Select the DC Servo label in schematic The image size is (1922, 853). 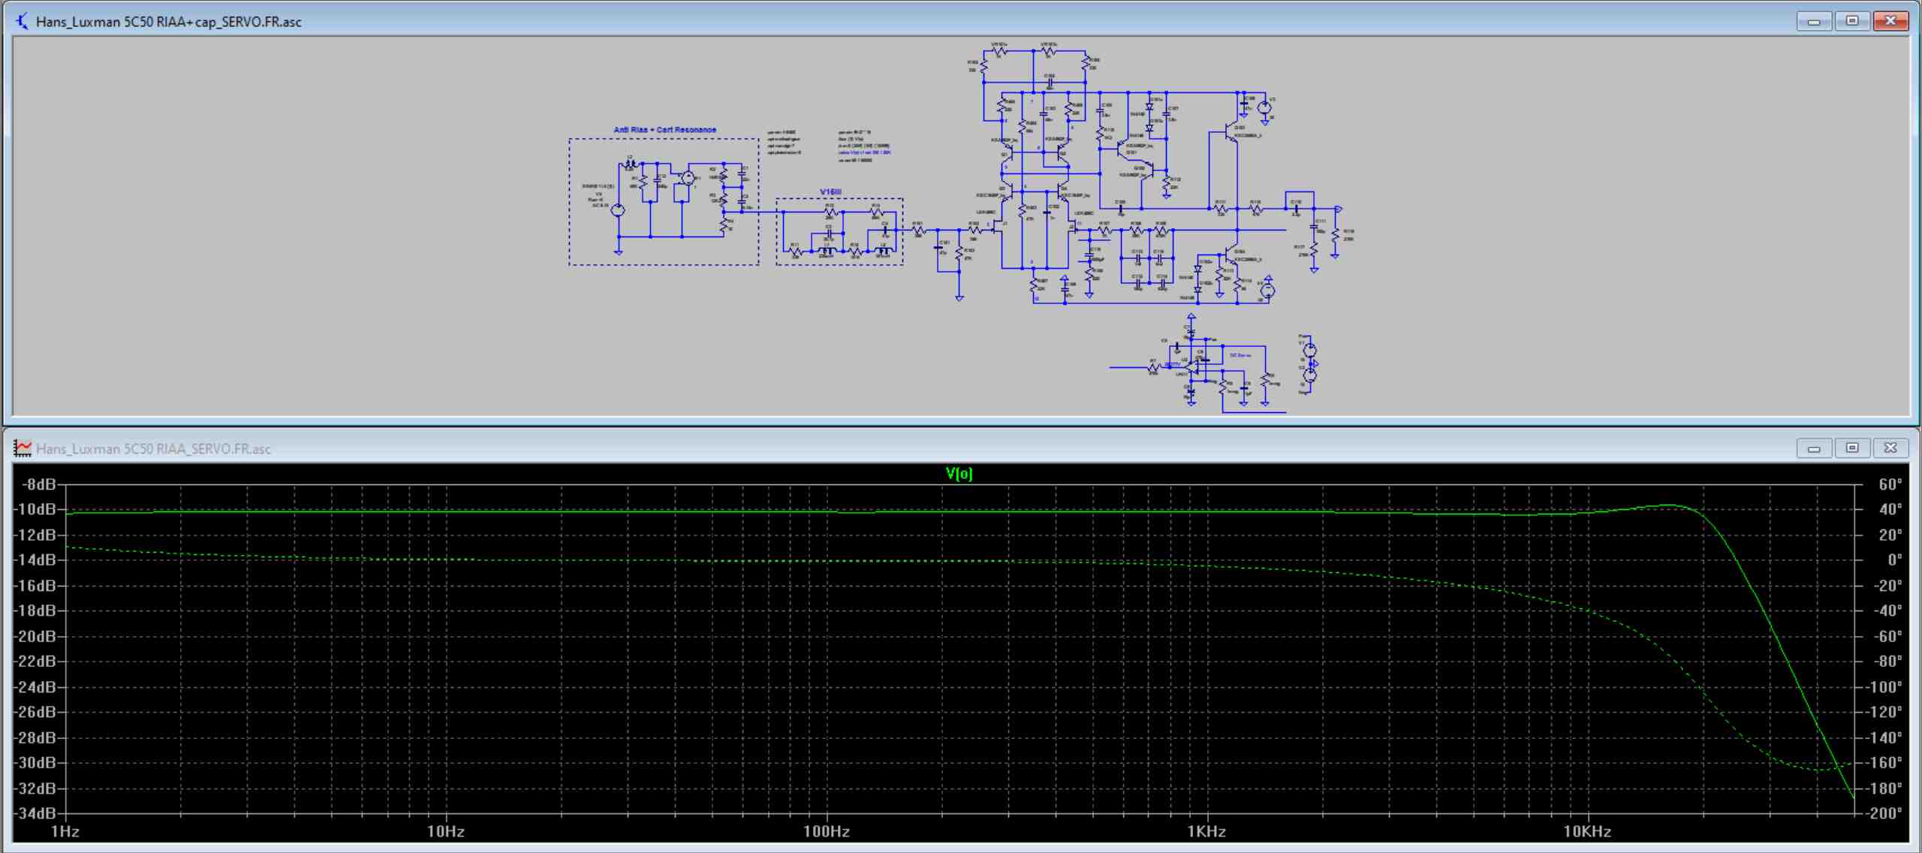1240,355
